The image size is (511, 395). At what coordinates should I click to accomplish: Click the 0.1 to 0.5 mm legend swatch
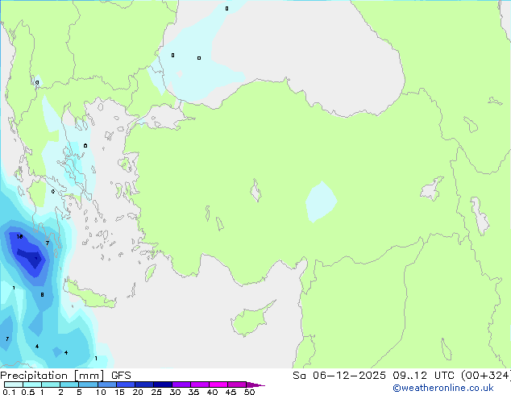14,385
